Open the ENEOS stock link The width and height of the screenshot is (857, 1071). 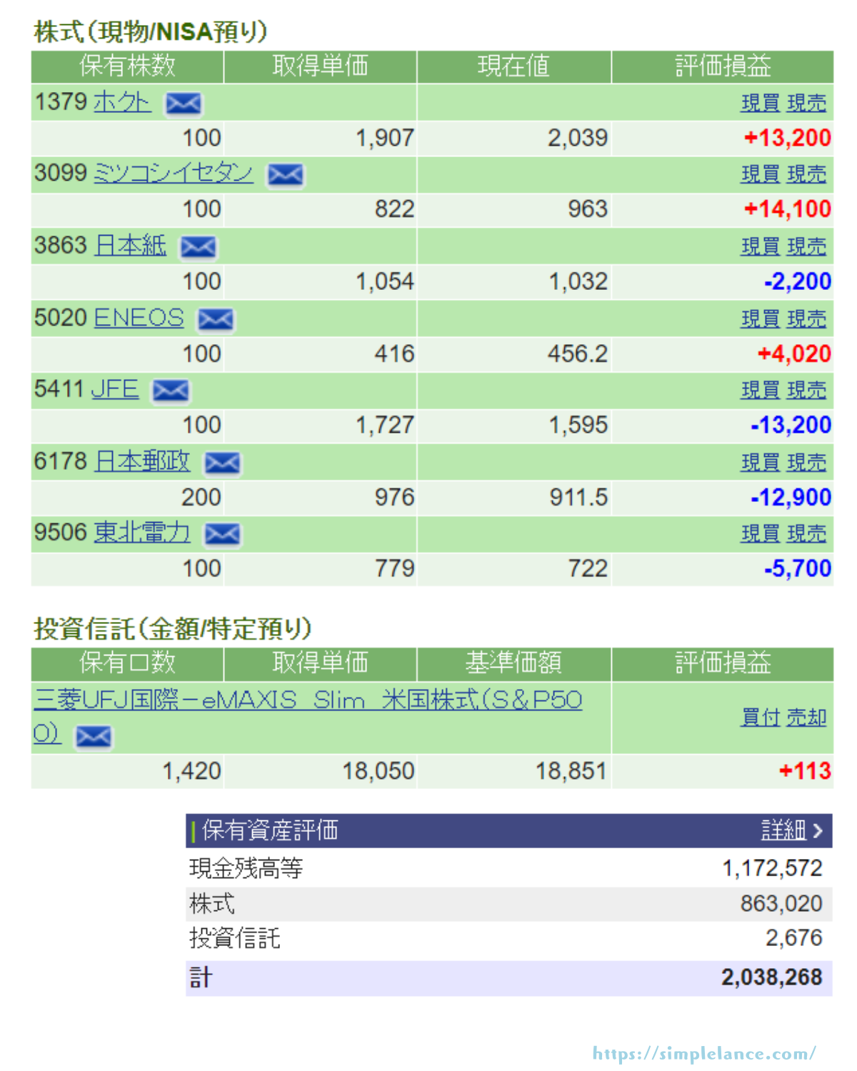[139, 318]
